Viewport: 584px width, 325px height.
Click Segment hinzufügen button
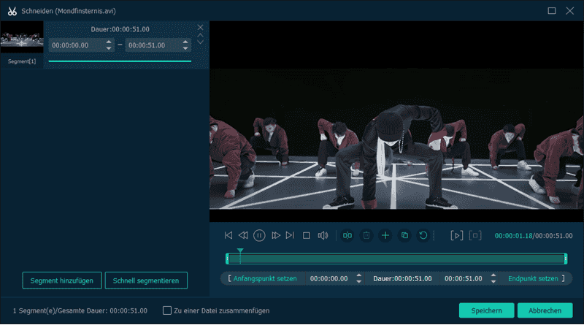tap(62, 280)
